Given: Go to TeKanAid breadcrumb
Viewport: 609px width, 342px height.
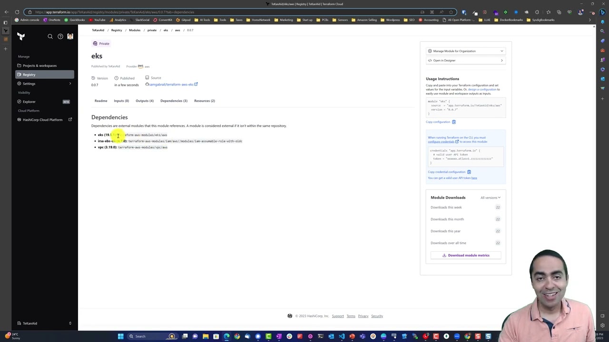Looking at the screenshot, I should [x=98, y=30].
